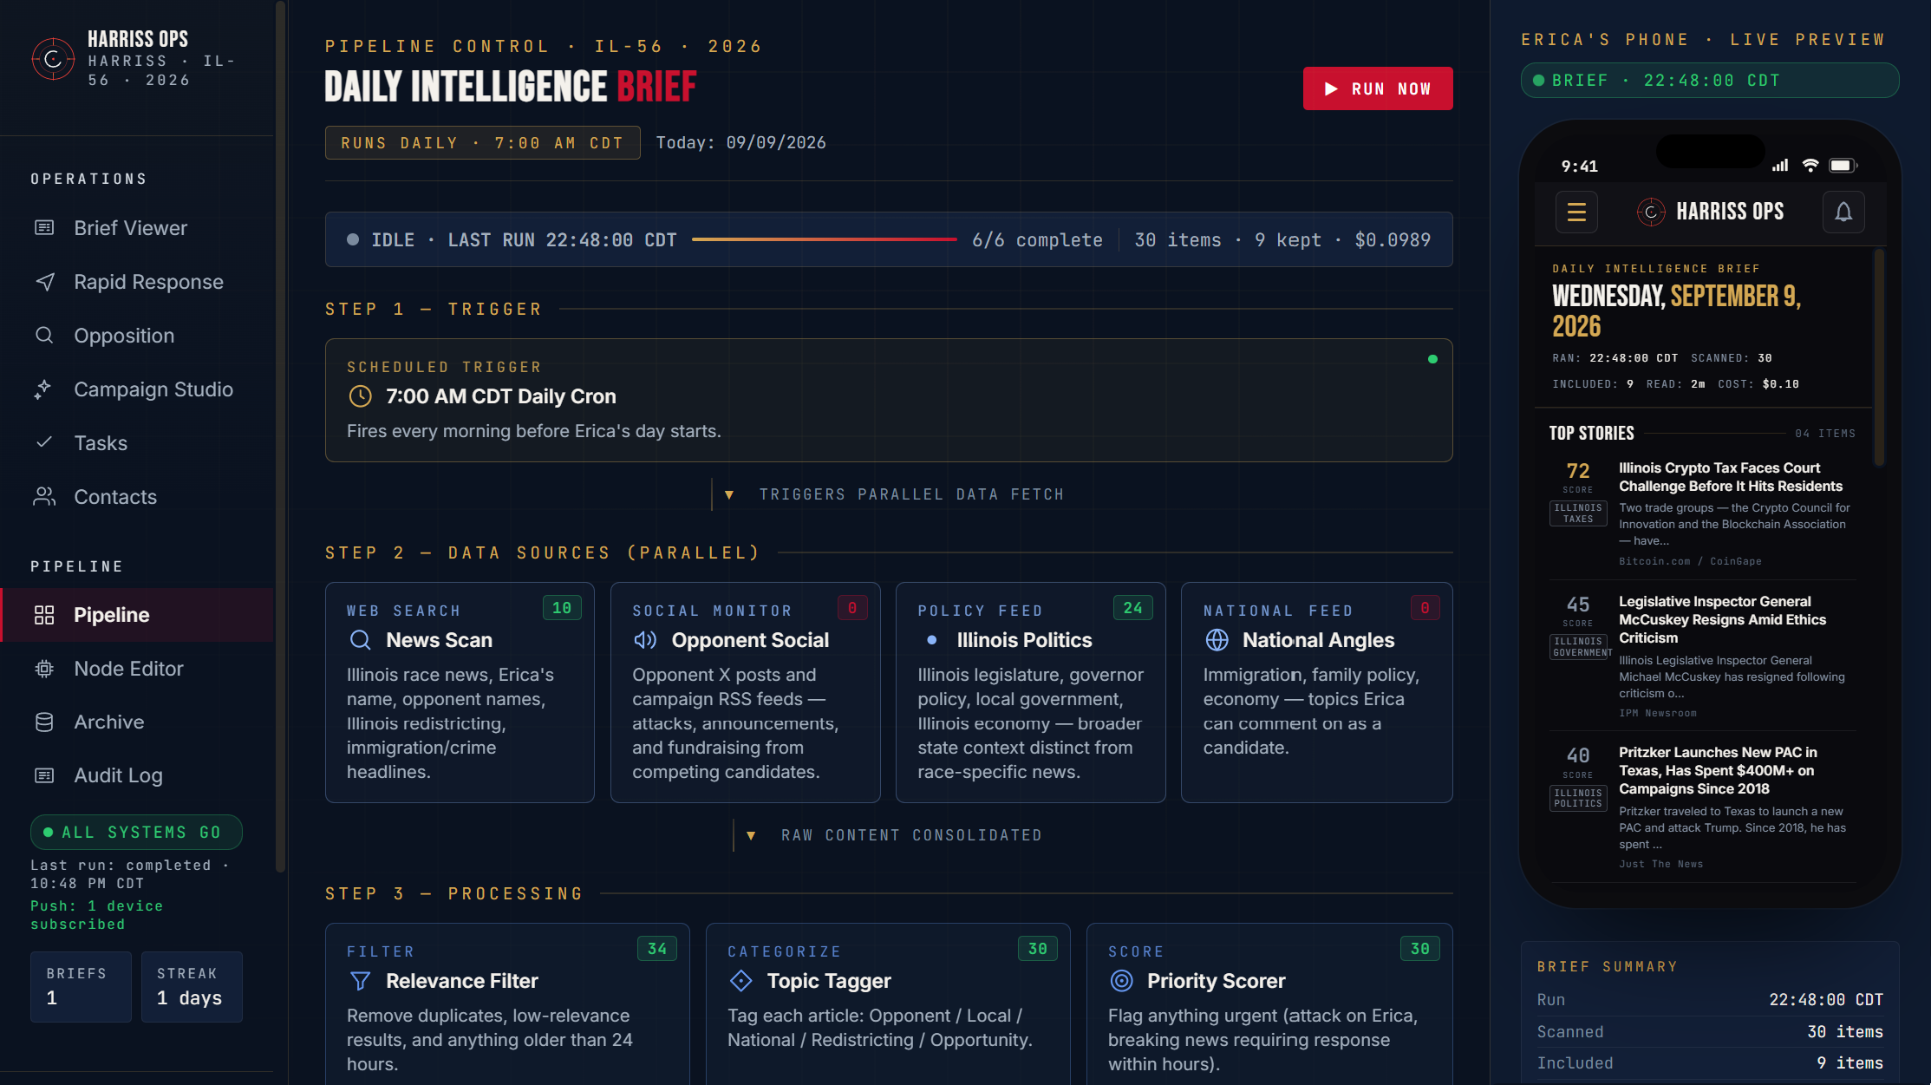Open the Pritzker Launches New PAC story
Viewport: 1931px width, 1085px height.
tap(1703, 807)
